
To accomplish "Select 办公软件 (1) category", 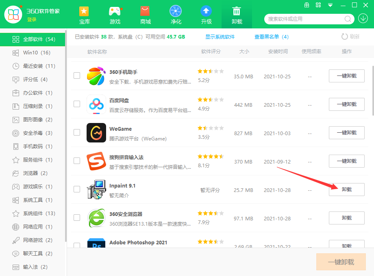I will (33, 93).
